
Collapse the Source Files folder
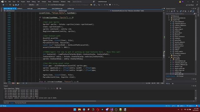[x=169, y=57]
